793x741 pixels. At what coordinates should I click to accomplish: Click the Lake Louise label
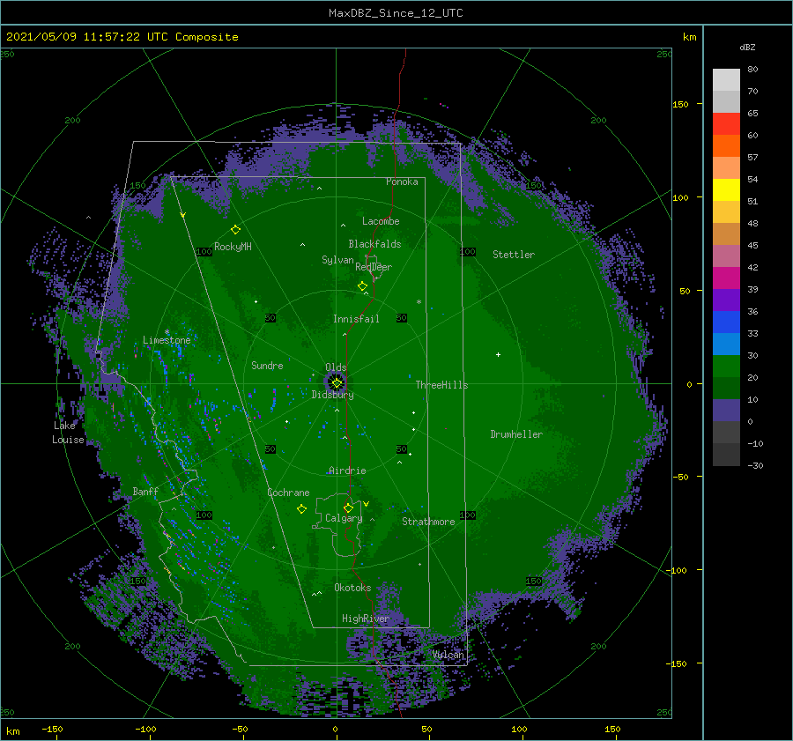[68, 433]
